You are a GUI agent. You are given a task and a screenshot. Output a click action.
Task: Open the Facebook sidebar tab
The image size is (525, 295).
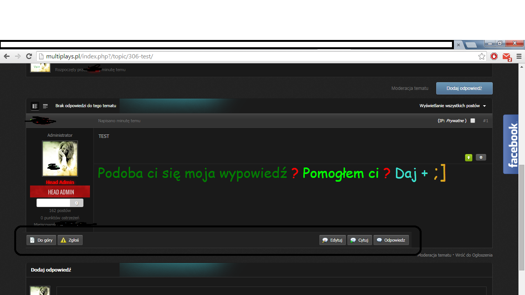(x=511, y=144)
